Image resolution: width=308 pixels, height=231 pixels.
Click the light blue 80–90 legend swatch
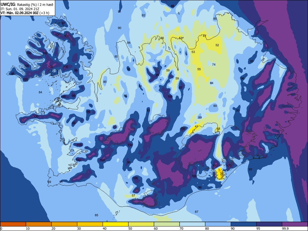pyautogui.click(x=218, y=224)
